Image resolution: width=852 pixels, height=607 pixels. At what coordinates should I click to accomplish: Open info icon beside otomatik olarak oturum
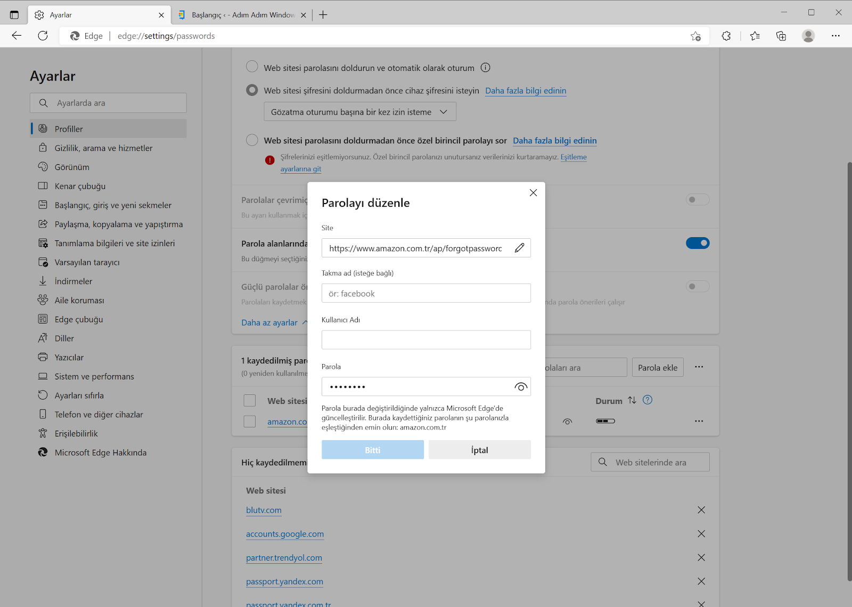pos(486,68)
